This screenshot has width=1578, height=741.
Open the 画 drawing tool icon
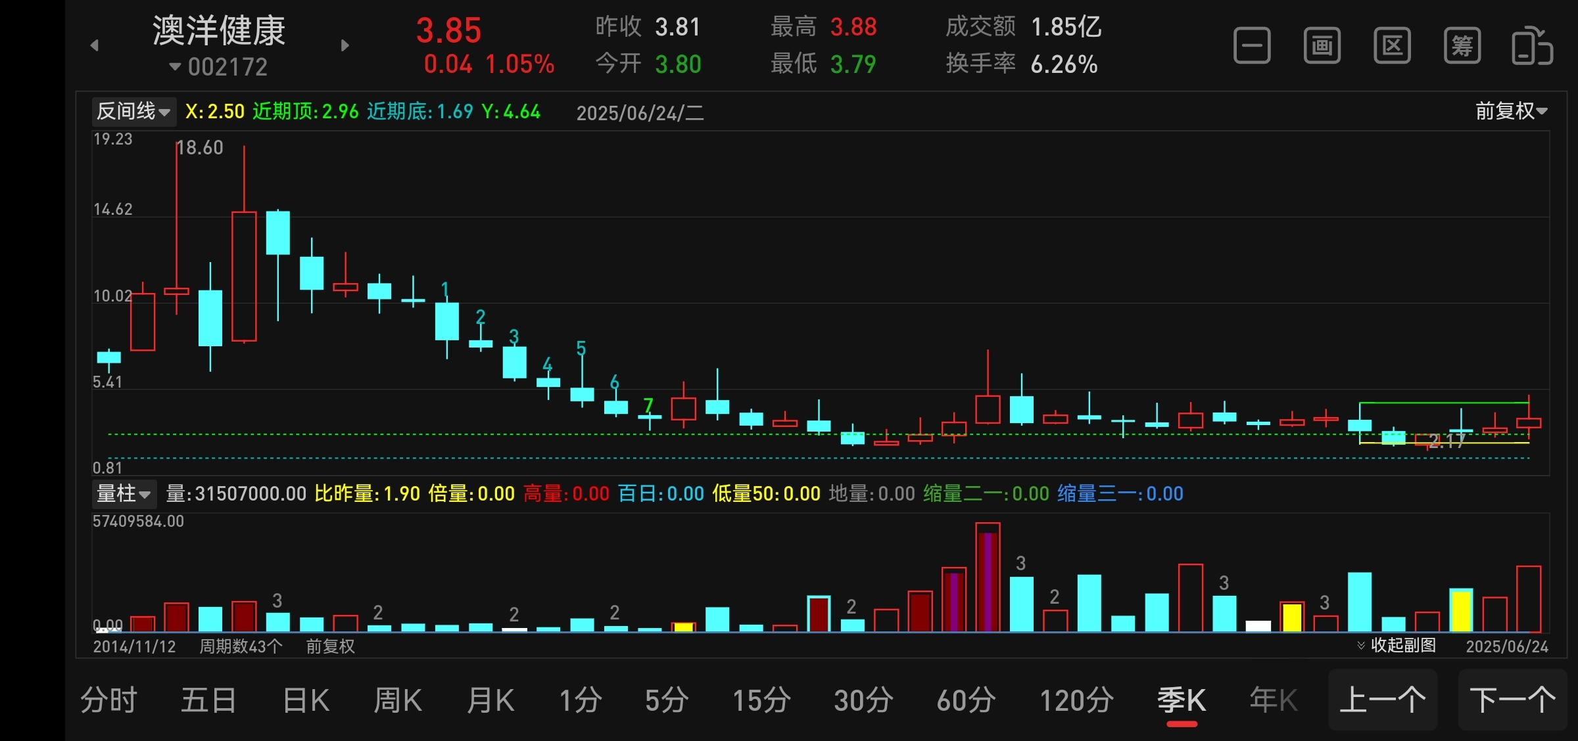tap(1322, 46)
